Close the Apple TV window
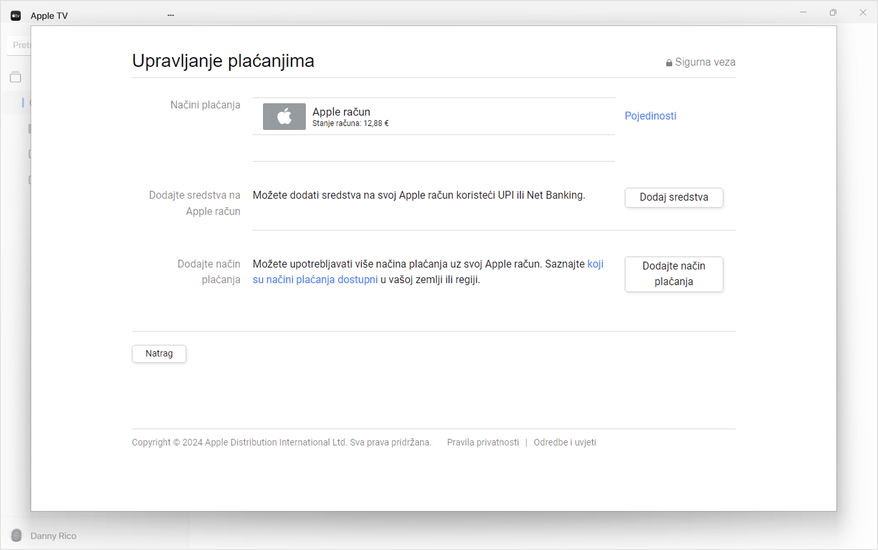Image resolution: width=878 pixels, height=550 pixels. point(863,13)
